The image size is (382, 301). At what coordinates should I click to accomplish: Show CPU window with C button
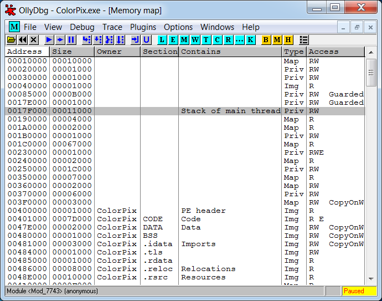[217, 40]
